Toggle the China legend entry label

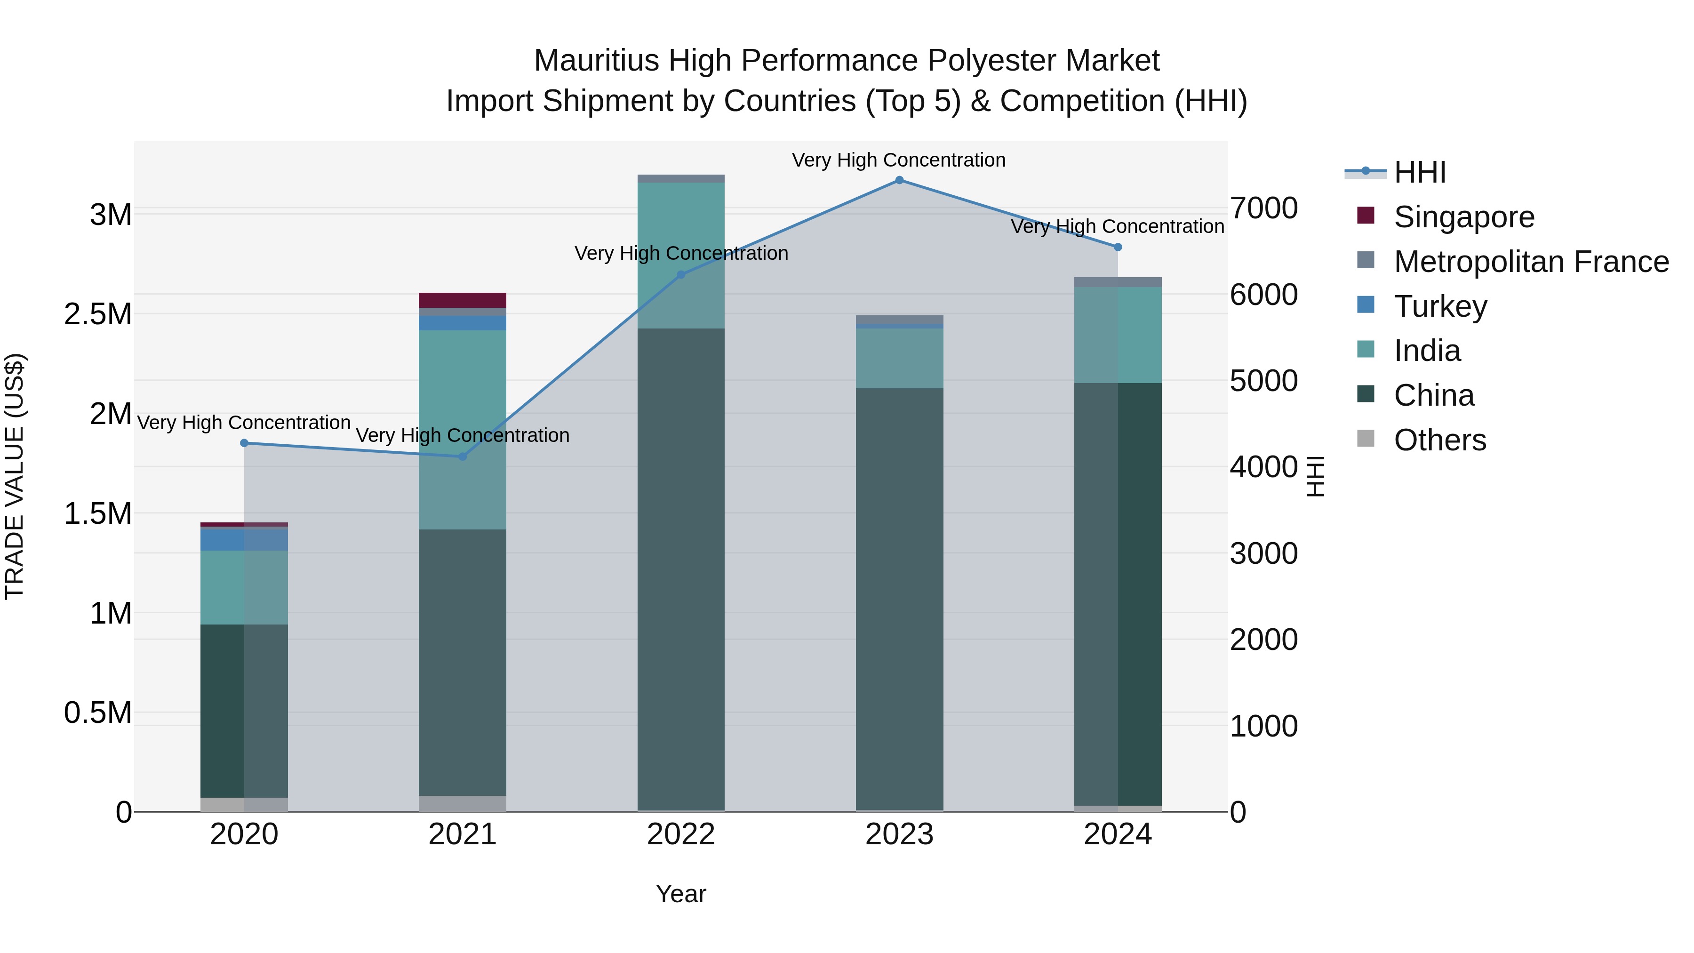[1434, 395]
